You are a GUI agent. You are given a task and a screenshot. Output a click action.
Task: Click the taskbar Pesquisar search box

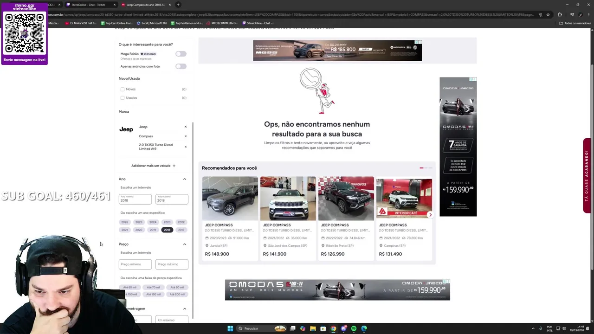[x=262, y=328]
